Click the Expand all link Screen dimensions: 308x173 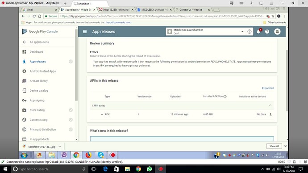[267, 88]
